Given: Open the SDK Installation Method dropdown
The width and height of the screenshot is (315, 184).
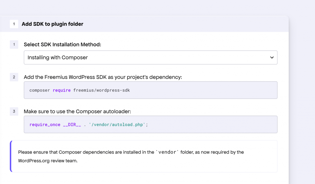Looking at the screenshot, I should click(150, 58).
